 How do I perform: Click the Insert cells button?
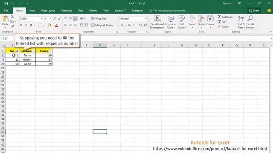point(192,22)
